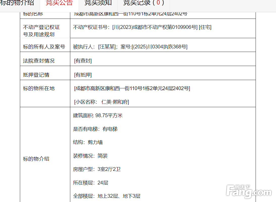Click the 是否有电梯 elevator line
276x202 pixels.
click(95, 129)
